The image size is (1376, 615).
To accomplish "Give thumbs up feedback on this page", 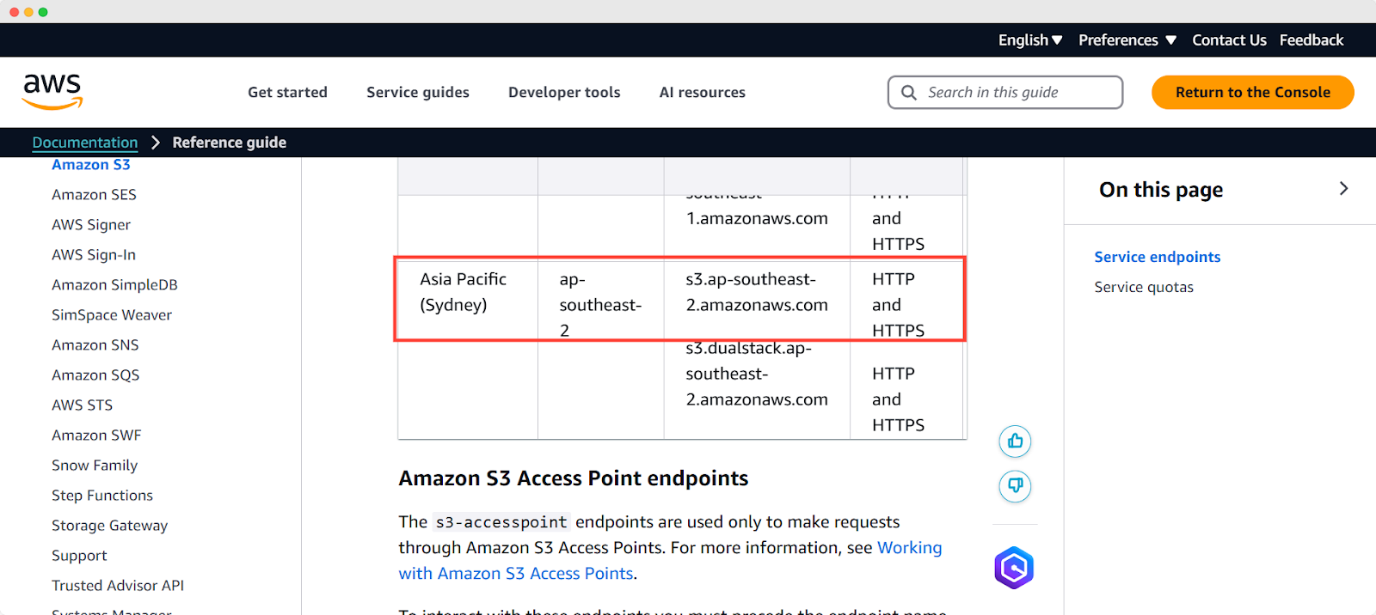I will pyautogui.click(x=1014, y=441).
